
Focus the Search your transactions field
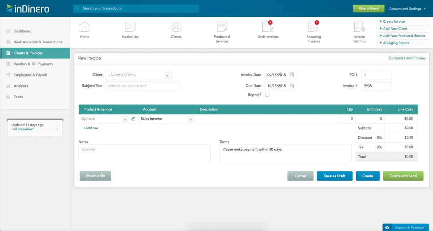click(x=136, y=8)
